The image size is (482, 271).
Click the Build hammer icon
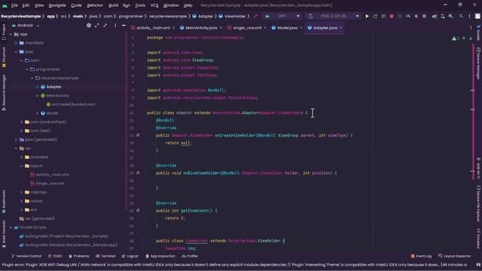pos(255,16)
